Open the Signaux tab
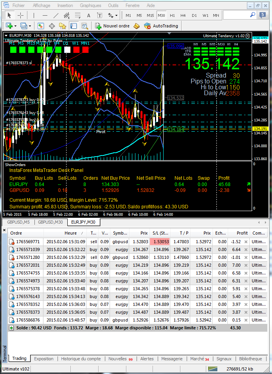This screenshot has width=272, height=374. coord(224,359)
